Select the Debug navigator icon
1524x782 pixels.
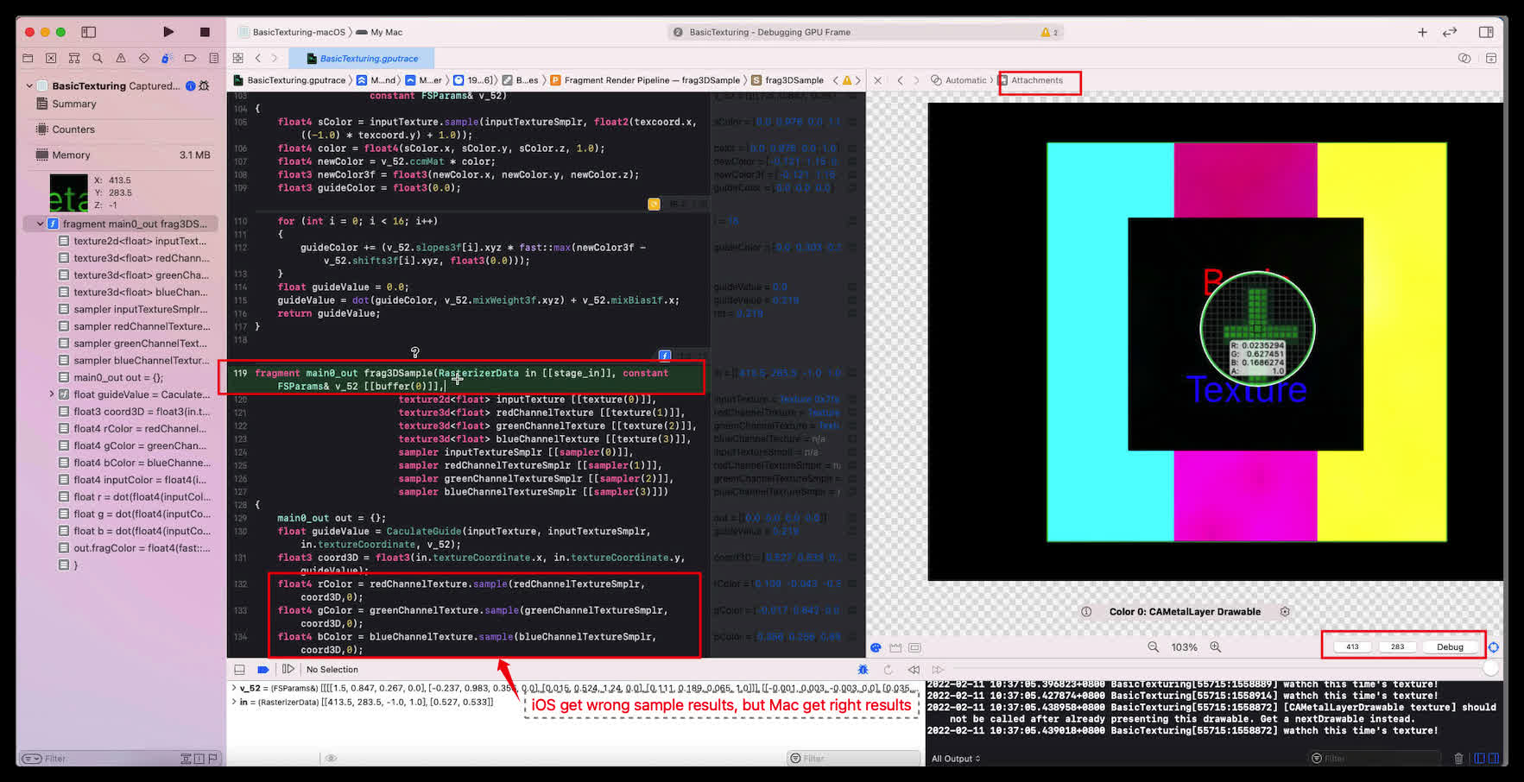pyautogui.click(x=167, y=59)
